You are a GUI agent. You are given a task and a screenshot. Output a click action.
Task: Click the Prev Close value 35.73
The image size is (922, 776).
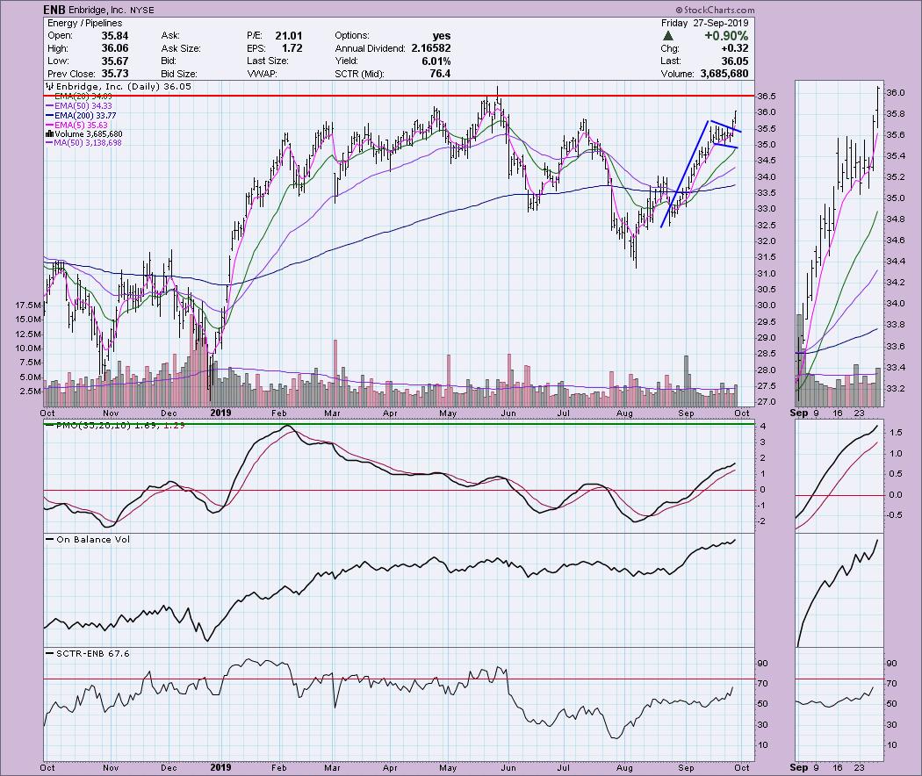tap(115, 74)
